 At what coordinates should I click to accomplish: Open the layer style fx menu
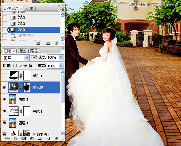pos(16,138)
